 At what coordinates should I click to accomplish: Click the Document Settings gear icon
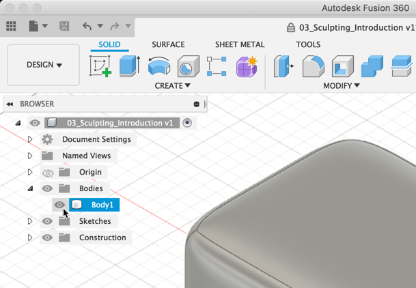(47, 139)
